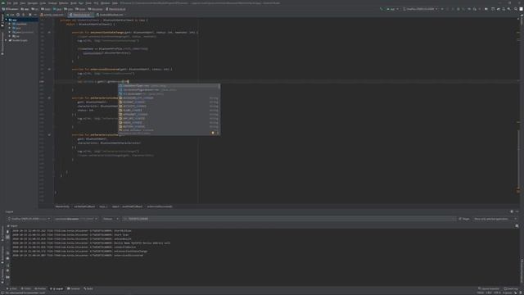
Task: Open the Build tool window tab
Action: pyautogui.click(x=88, y=288)
